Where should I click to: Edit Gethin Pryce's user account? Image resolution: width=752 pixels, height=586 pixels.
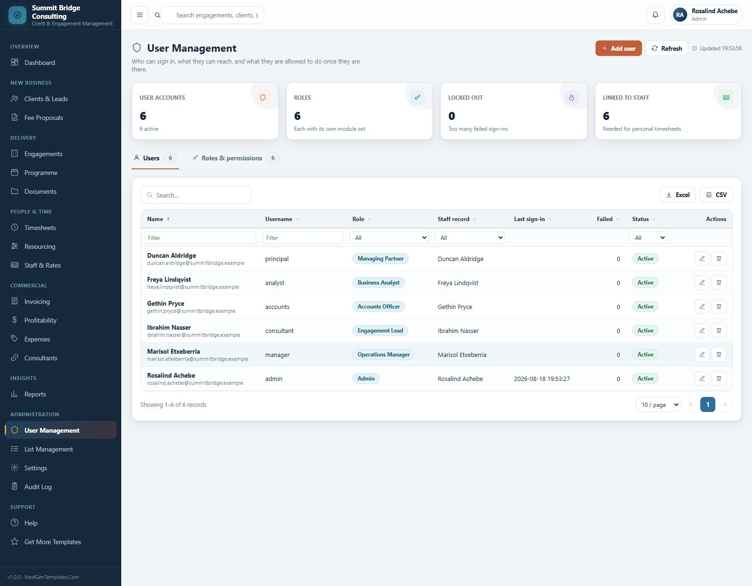pos(702,307)
